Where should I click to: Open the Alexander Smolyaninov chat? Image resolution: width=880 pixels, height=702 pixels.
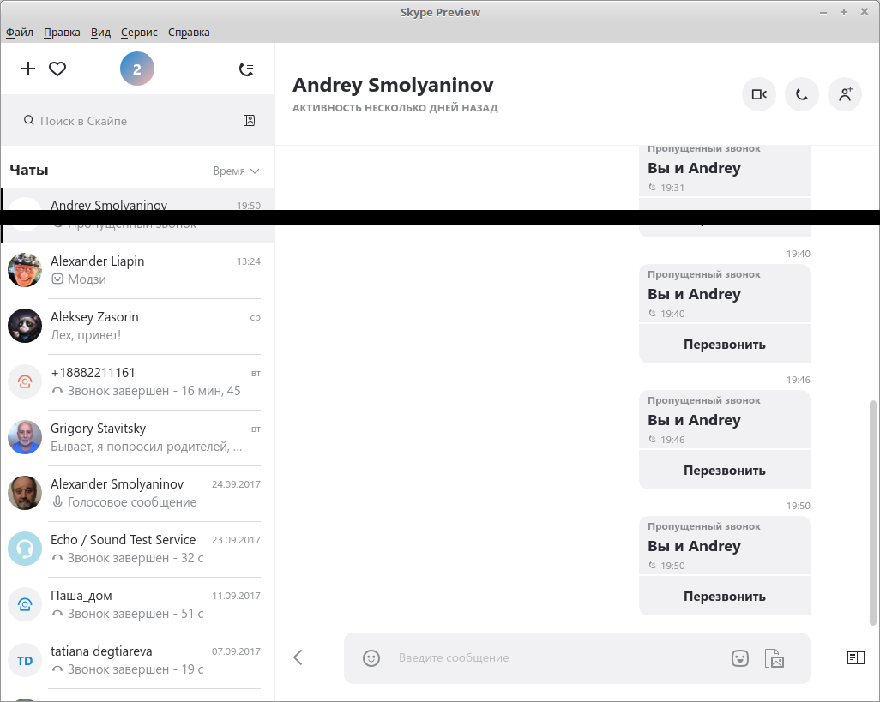coord(137,494)
